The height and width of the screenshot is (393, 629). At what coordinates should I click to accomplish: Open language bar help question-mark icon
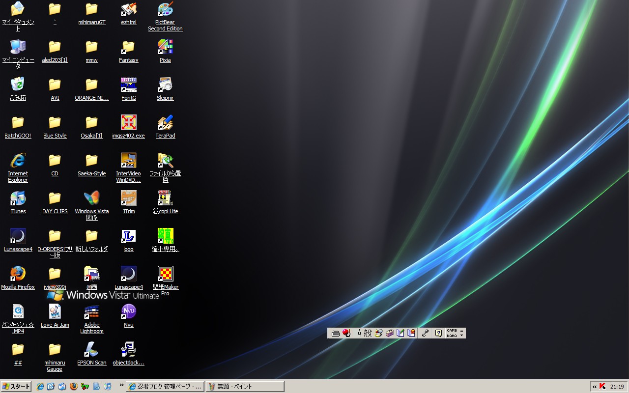[x=439, y=333]
